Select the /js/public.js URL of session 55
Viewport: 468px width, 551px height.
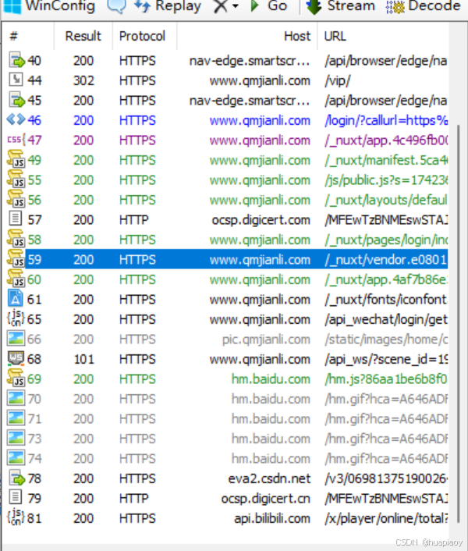coord(386,180)
